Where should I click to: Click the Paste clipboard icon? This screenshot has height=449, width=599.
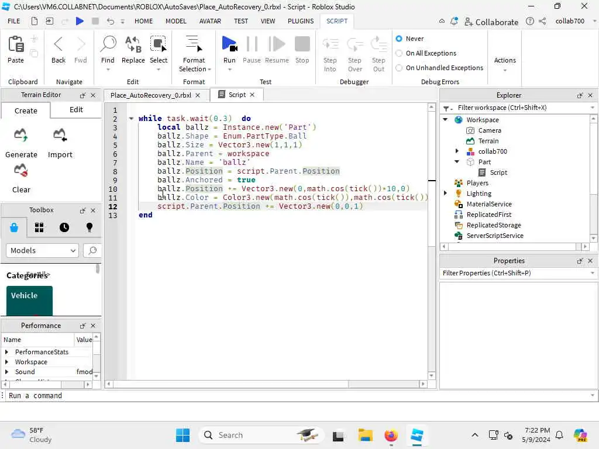[x=16, y=44]
